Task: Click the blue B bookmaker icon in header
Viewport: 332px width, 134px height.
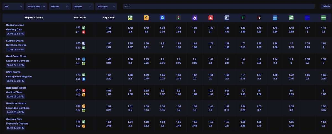Action: [x=162, y=18]
